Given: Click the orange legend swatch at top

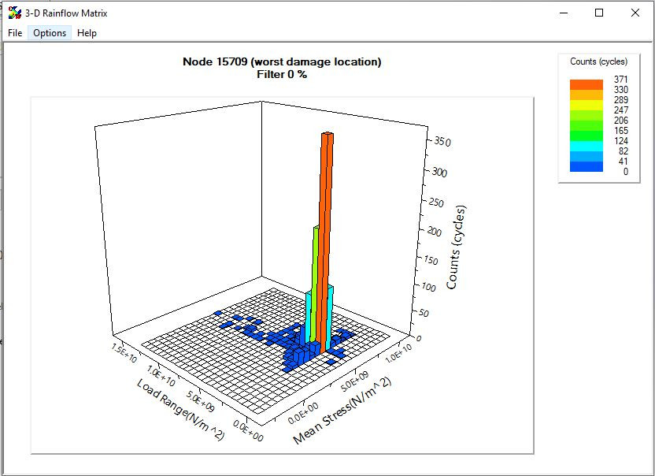Looking at the screenshot, I should 586,84.
